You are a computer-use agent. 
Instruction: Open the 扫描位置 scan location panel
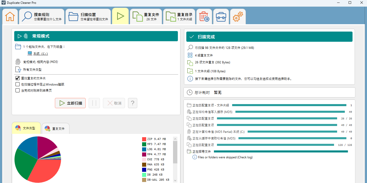[x=88, y=16]
